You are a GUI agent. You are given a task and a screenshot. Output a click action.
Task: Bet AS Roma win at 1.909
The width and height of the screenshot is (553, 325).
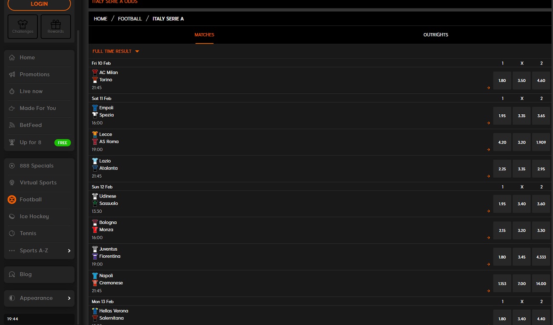pos(541,142)
